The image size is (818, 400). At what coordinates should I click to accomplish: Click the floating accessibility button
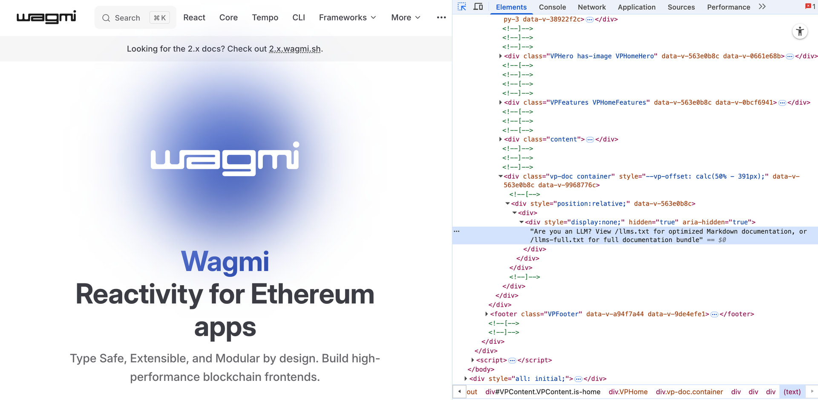click(x=800, y=31)
